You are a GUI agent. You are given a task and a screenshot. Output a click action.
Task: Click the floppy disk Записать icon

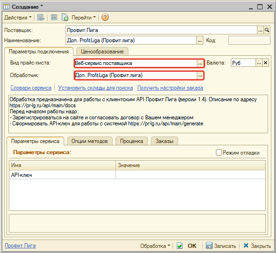pos(209,246)
